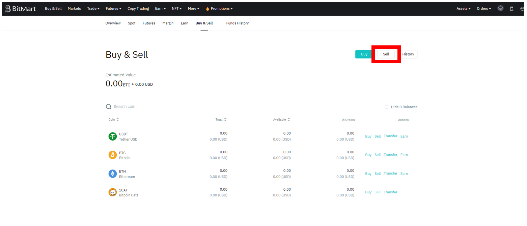527x226 pixels.
Task: Open the user profile avatar icon
Action: tap(501, 8)
